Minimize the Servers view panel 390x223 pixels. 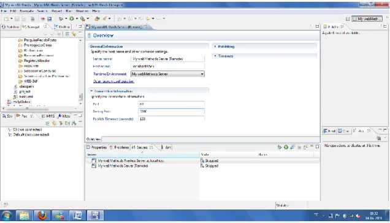click(312, 146)
